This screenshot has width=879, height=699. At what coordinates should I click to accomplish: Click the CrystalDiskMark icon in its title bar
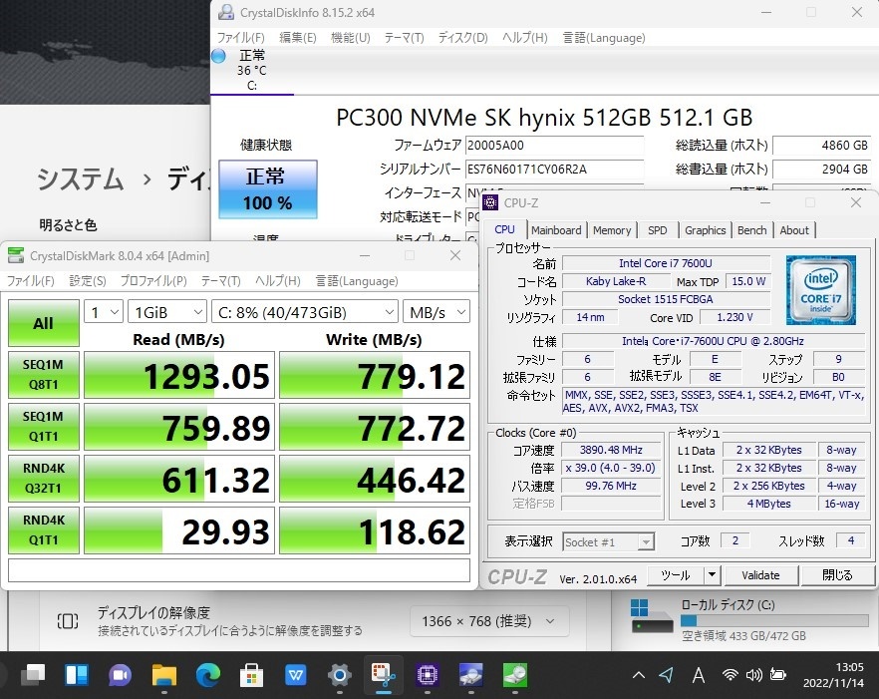coord(14,255)
